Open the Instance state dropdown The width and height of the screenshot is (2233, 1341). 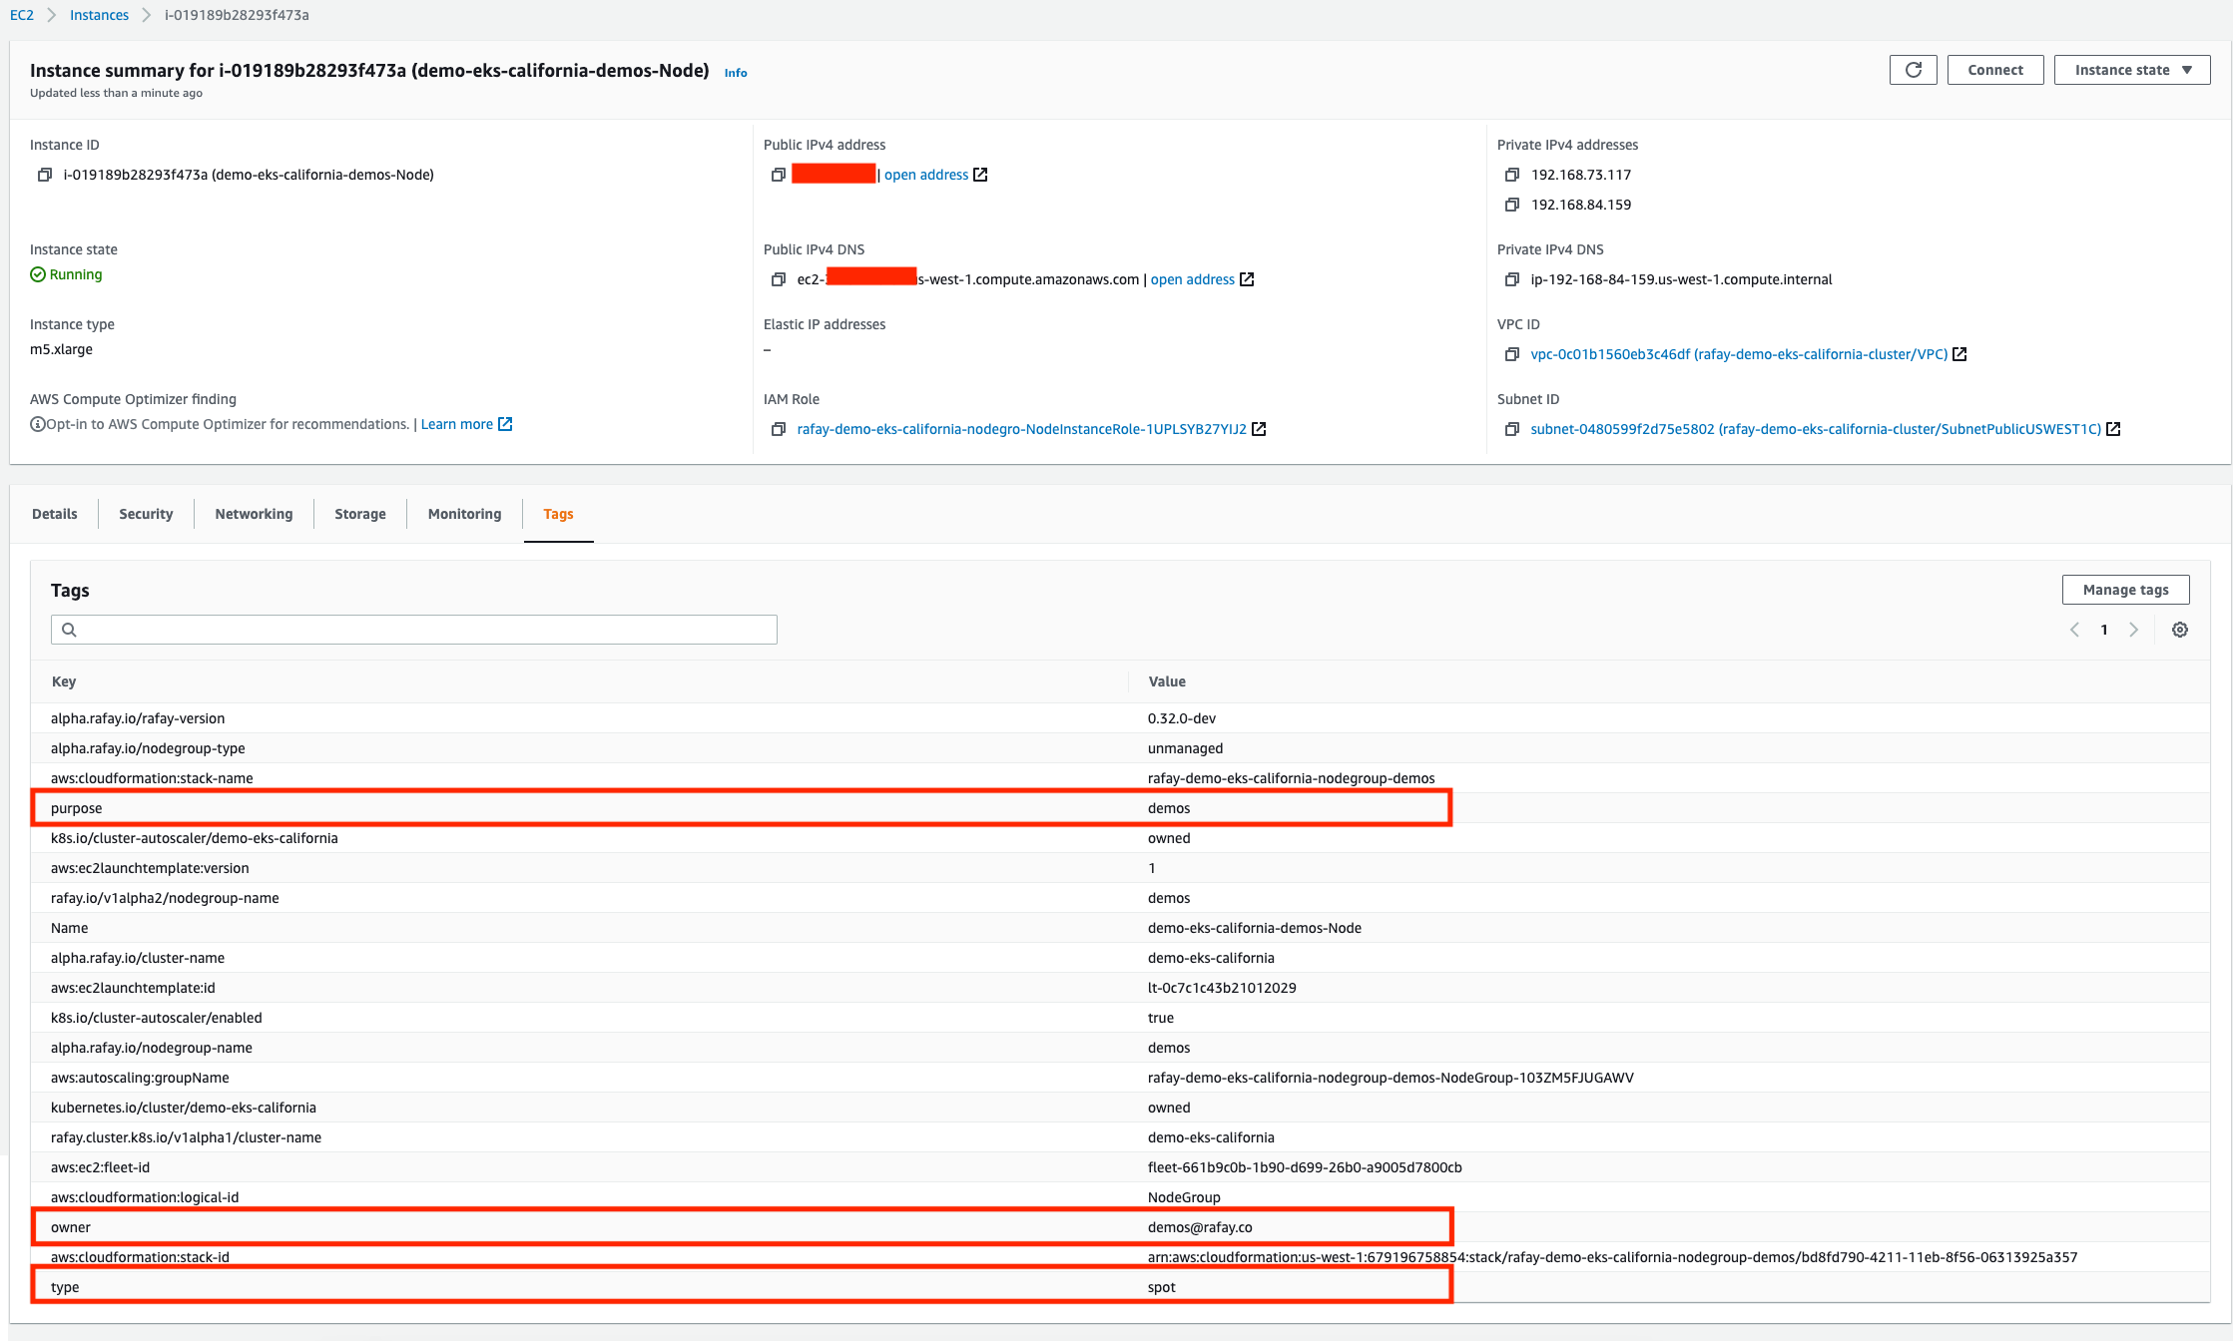2132,70
